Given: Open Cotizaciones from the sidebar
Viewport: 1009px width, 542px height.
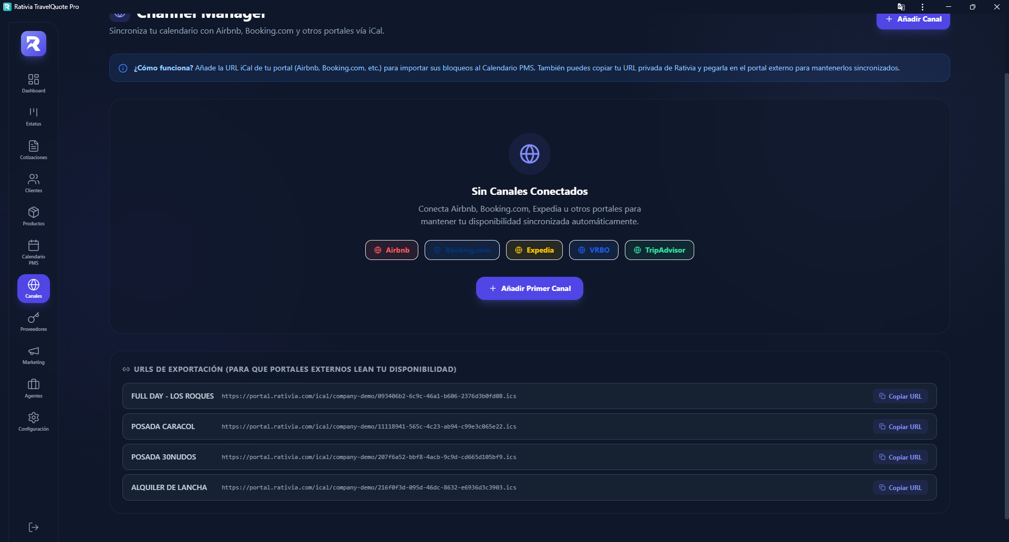Looking at the screenshot, I should (34, 150).
